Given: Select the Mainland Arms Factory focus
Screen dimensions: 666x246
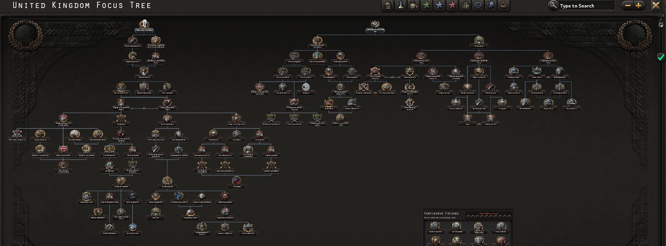Looking at the screenshot, I should 271,120.
